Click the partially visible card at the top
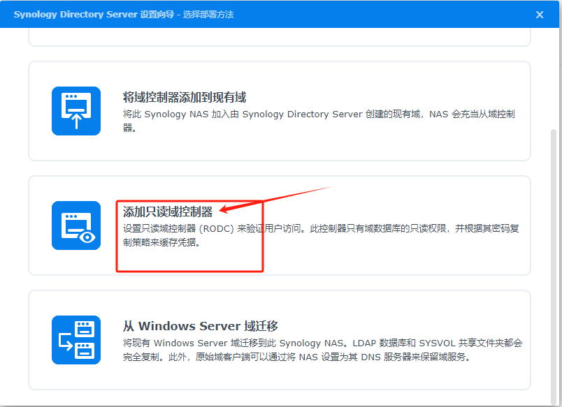Screen dimensions: 562x407 tap(280, 38)
